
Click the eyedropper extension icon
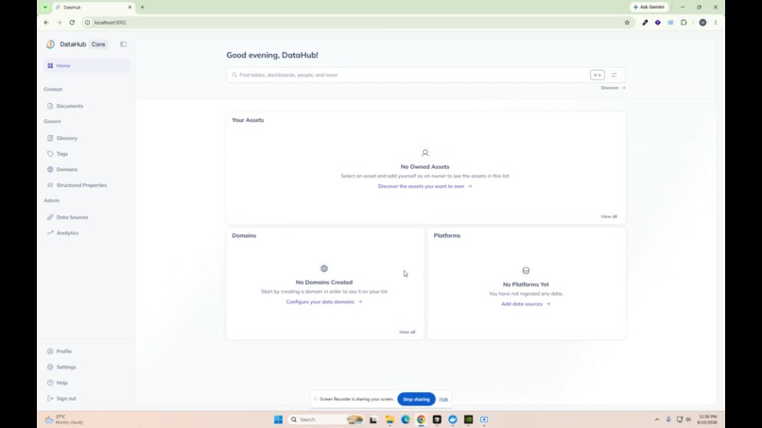coord(645,23)
